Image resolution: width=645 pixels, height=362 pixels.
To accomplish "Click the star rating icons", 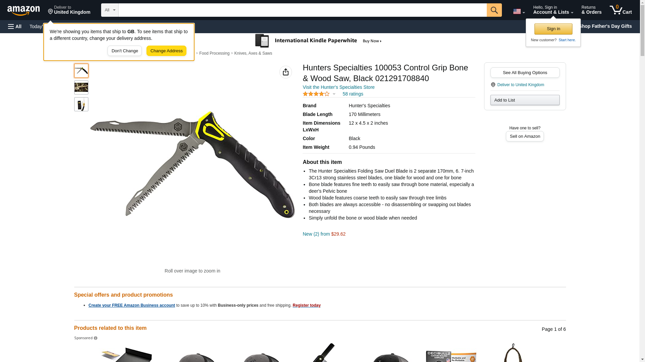I will pyautogui.click(x=316, y=94).
